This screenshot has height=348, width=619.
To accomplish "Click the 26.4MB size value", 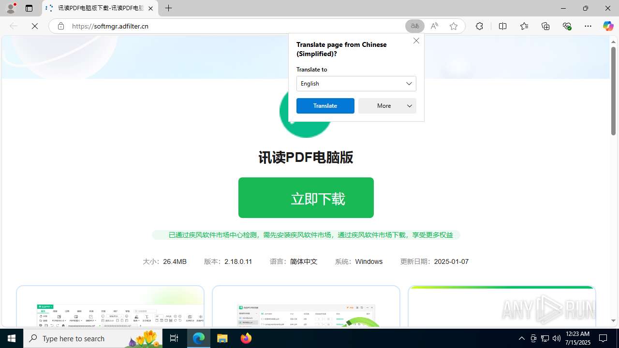I will coord(175,261).
